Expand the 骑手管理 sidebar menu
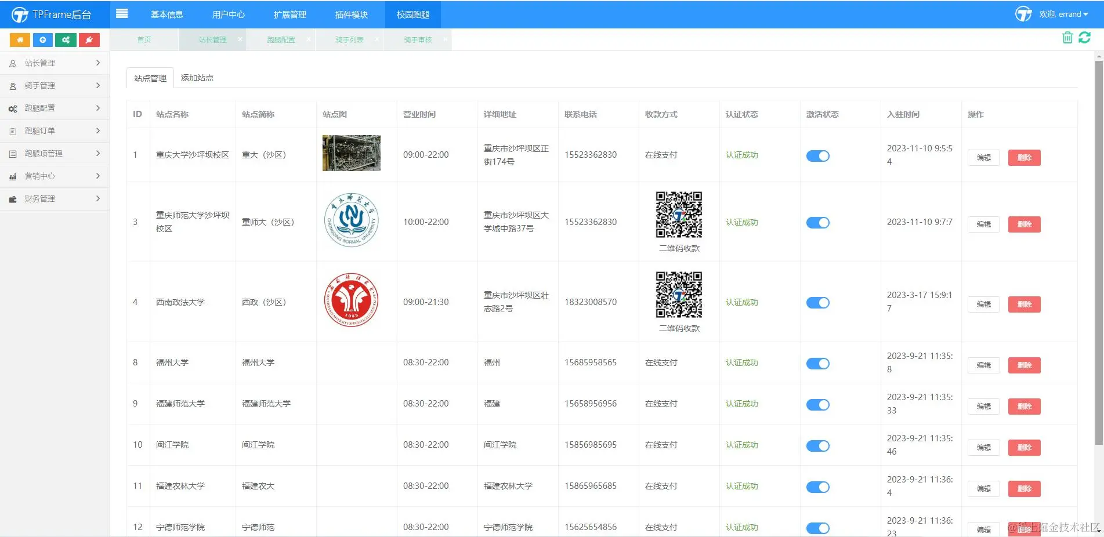 coord(55,86)
